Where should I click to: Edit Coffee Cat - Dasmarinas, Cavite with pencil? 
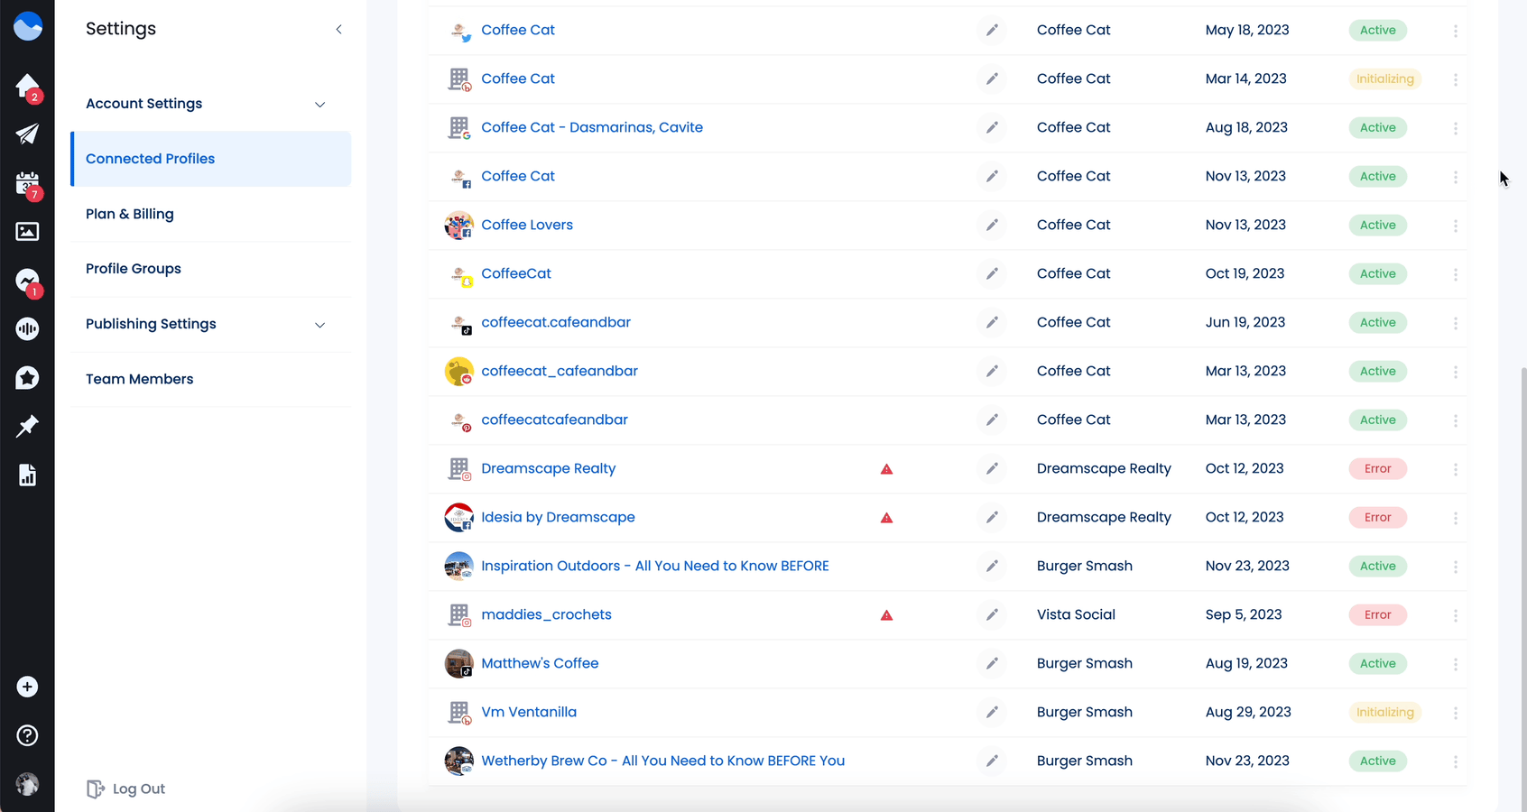coord(992,127)
